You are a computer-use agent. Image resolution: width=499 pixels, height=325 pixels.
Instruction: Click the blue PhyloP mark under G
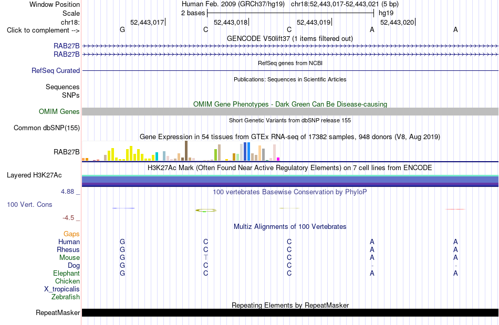click(123, 208)
